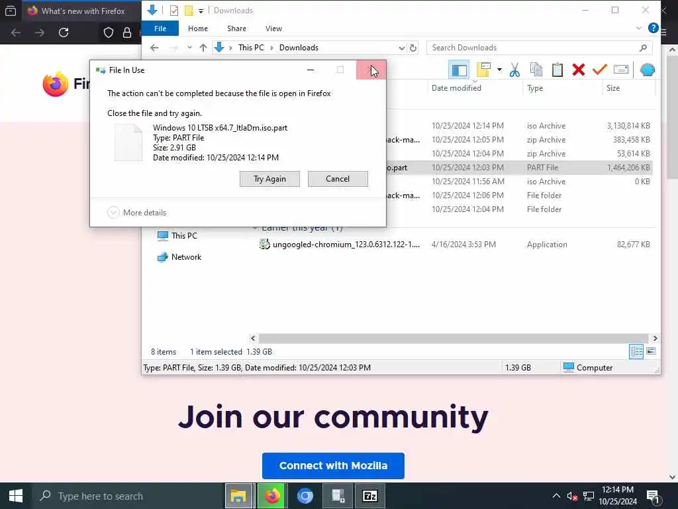The image size is (678, 509).
Task: Select the iso Archive row sized 3,130,814 KB
Action: [519, 126]
